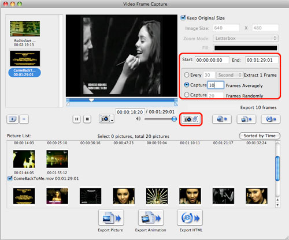
Task: Click the large Export HTML button
Action: (190, 217)
